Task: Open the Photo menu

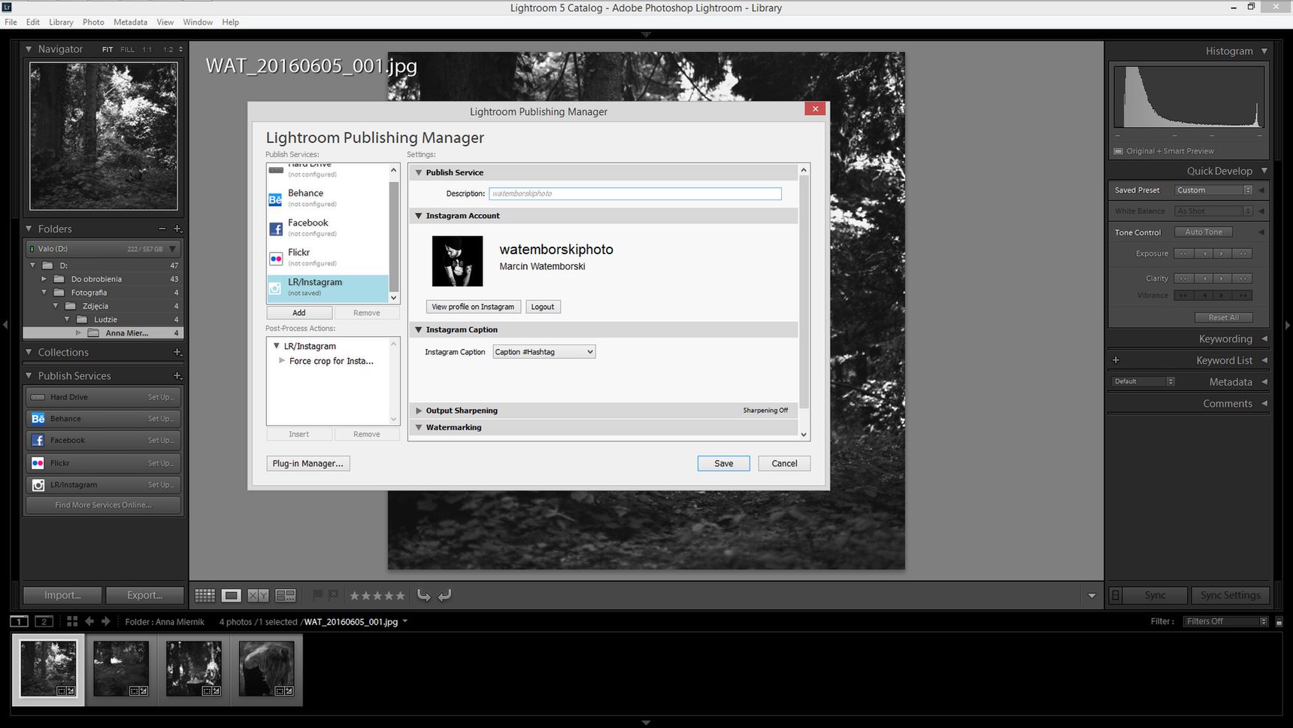Action: point(93,22)
